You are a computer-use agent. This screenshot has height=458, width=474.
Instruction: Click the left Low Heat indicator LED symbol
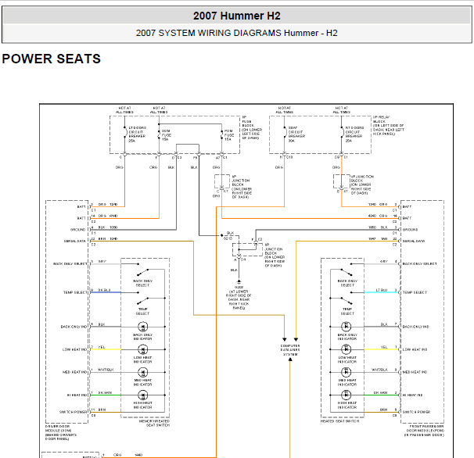tap(143, 349)
